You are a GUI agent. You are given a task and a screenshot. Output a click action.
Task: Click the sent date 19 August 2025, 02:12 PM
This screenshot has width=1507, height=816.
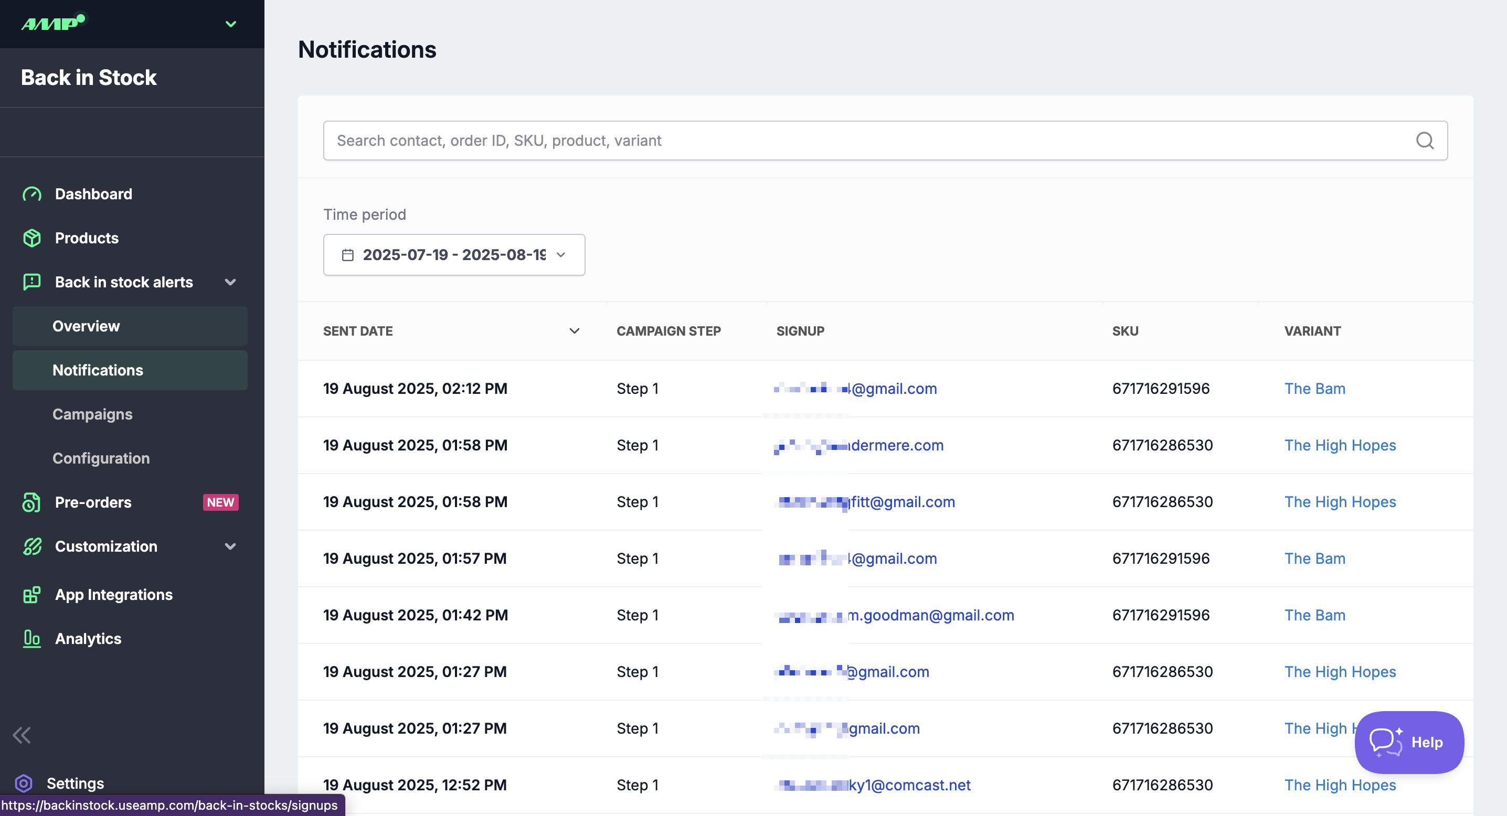pyautogui.click(x=416, y=389)
